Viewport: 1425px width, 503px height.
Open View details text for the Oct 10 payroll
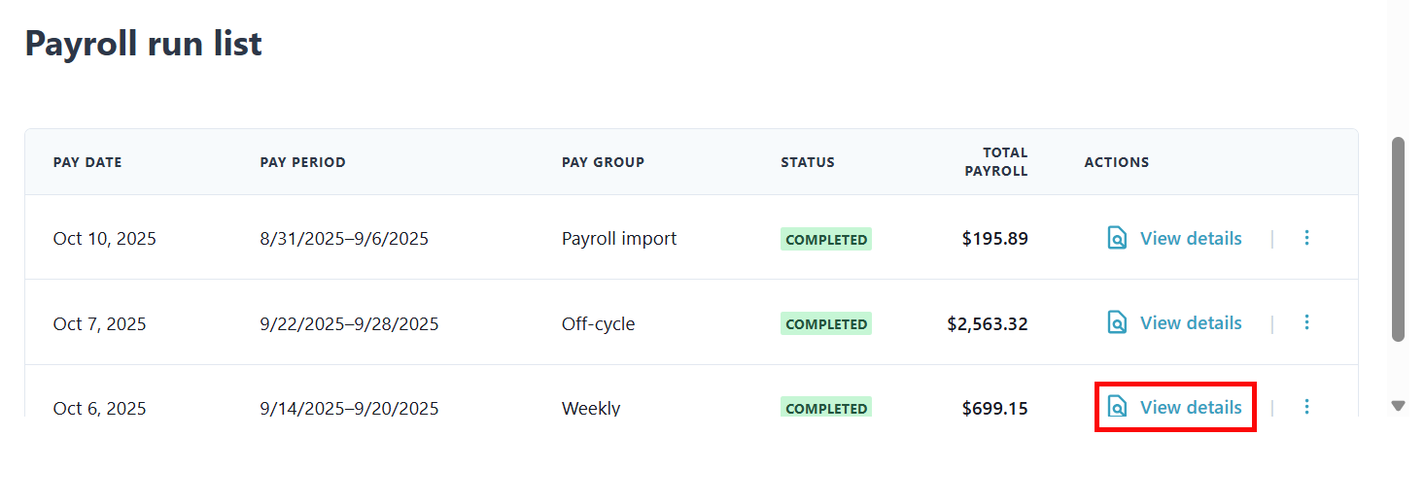(x=1190, y=238)
